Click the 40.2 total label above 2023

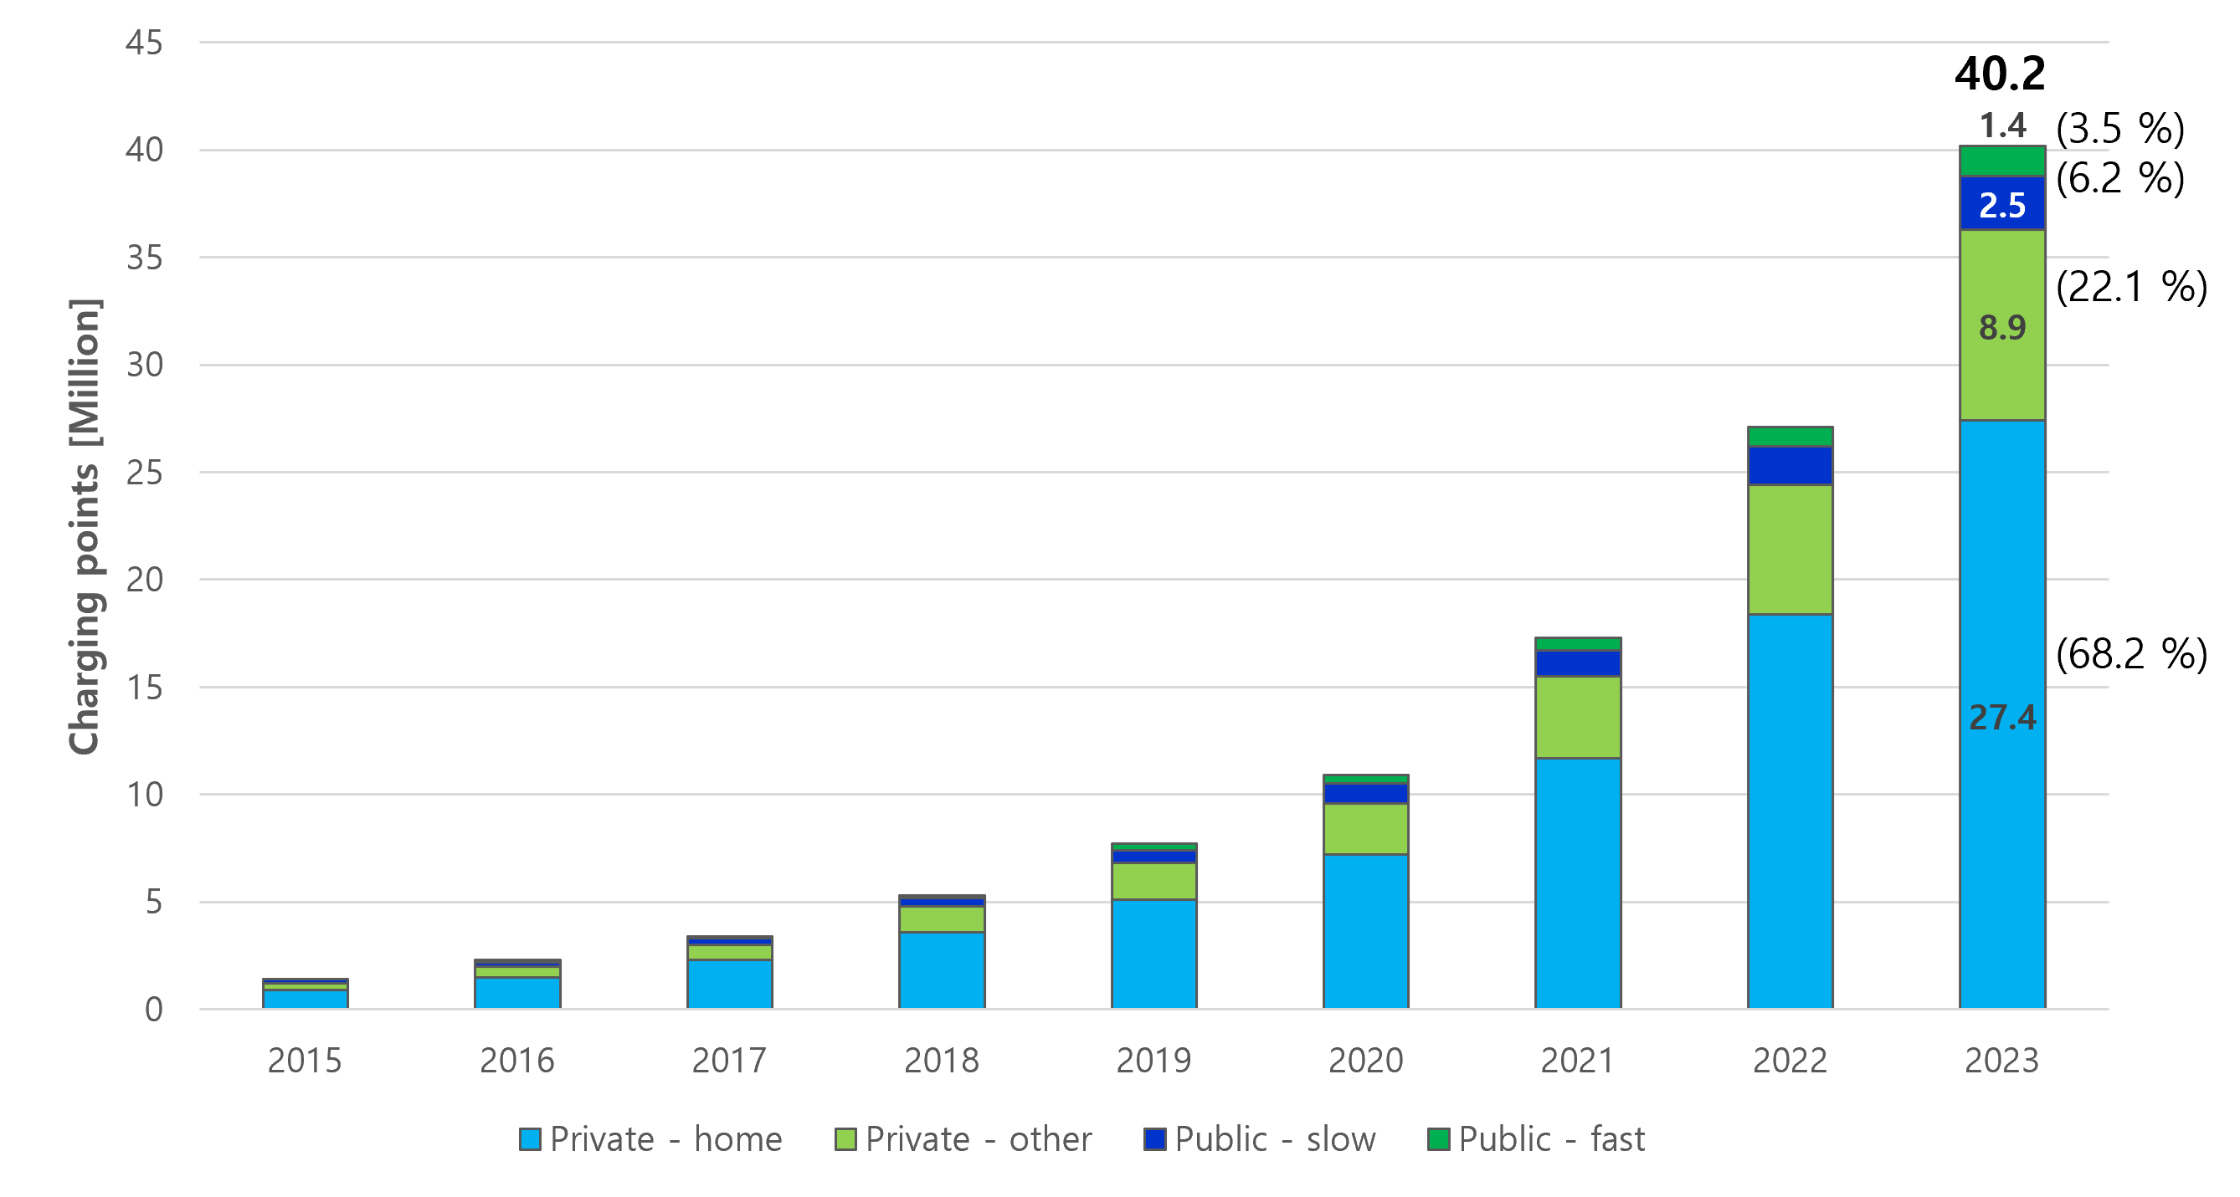tap(2000, 74)
